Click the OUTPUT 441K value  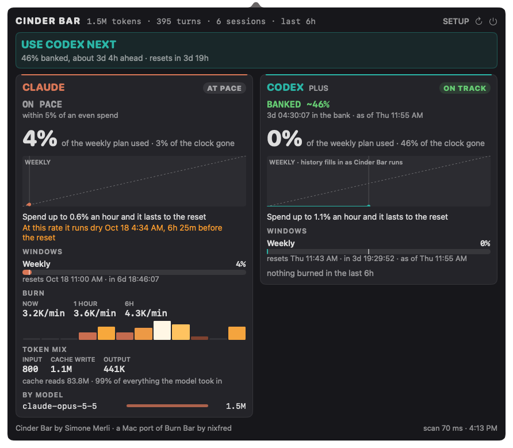pyautogui.click(x=114, y=369)
